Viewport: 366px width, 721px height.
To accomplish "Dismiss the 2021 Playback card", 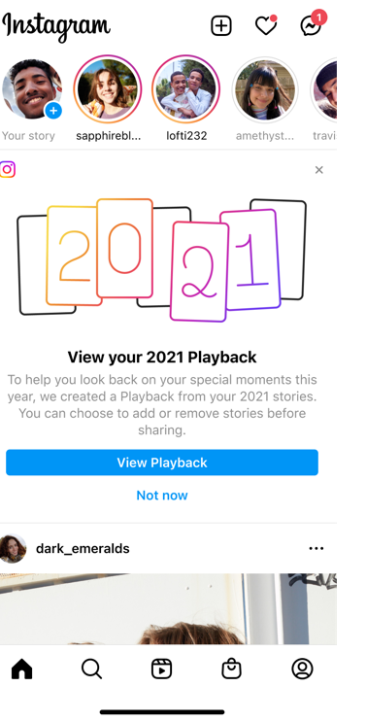I will pos(319,170).
